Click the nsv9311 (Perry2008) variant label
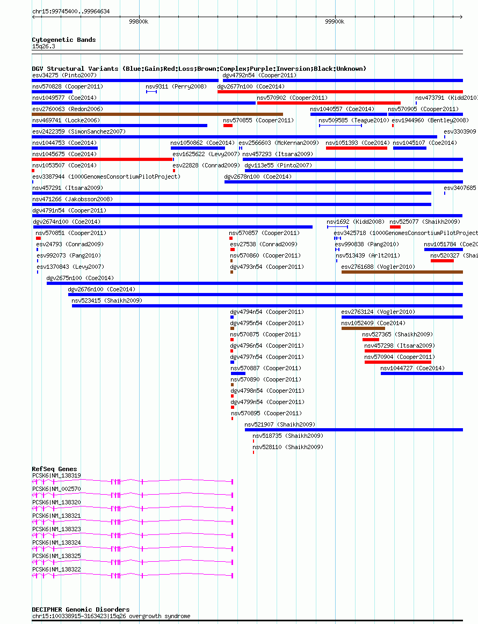The image size is (478, 624). pyautogui.click(x=176, y=86)
